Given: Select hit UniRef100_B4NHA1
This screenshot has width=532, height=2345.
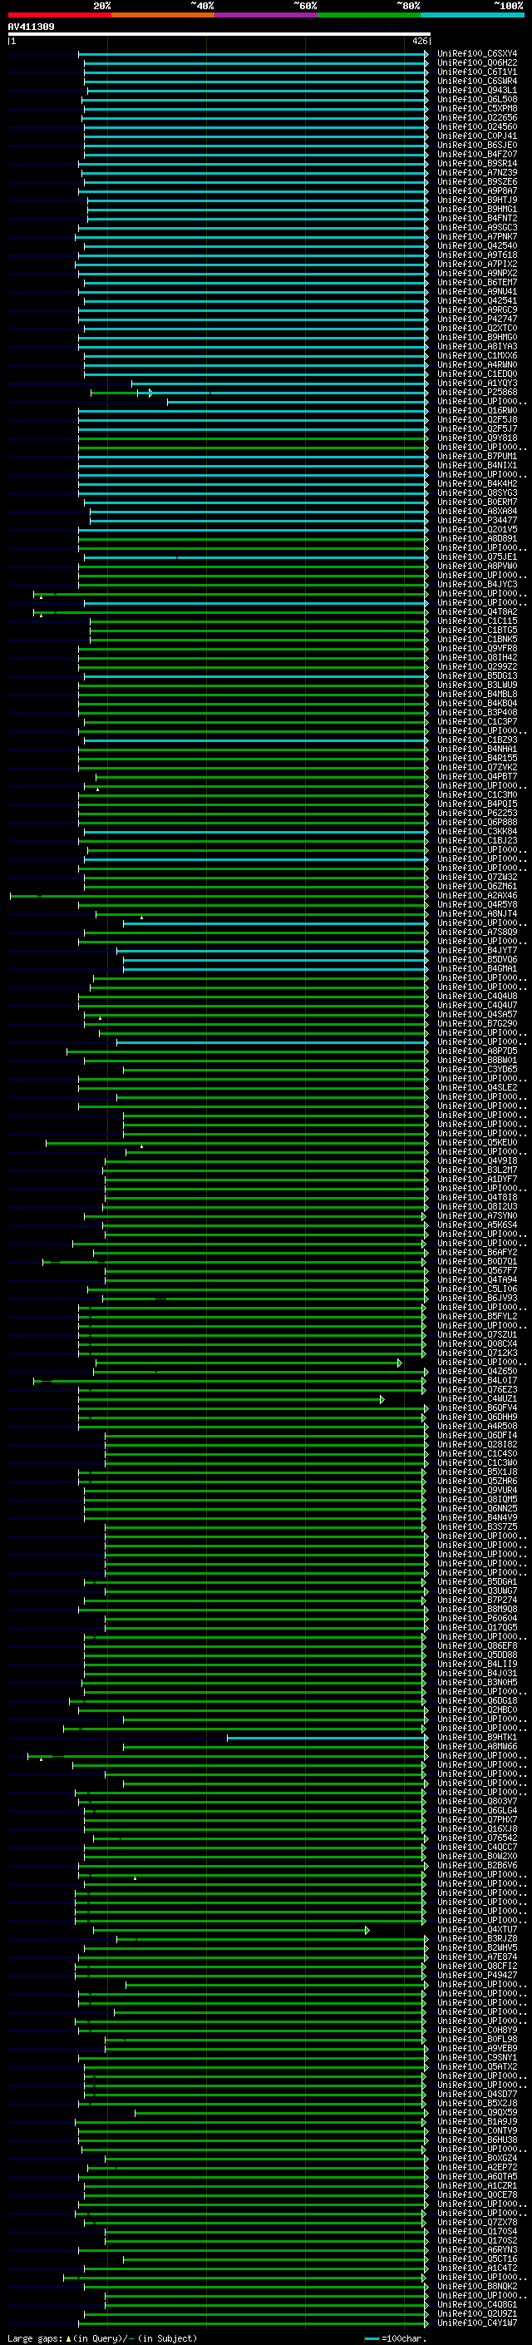Looking at the screenshot, I should (x=477, y=750).
